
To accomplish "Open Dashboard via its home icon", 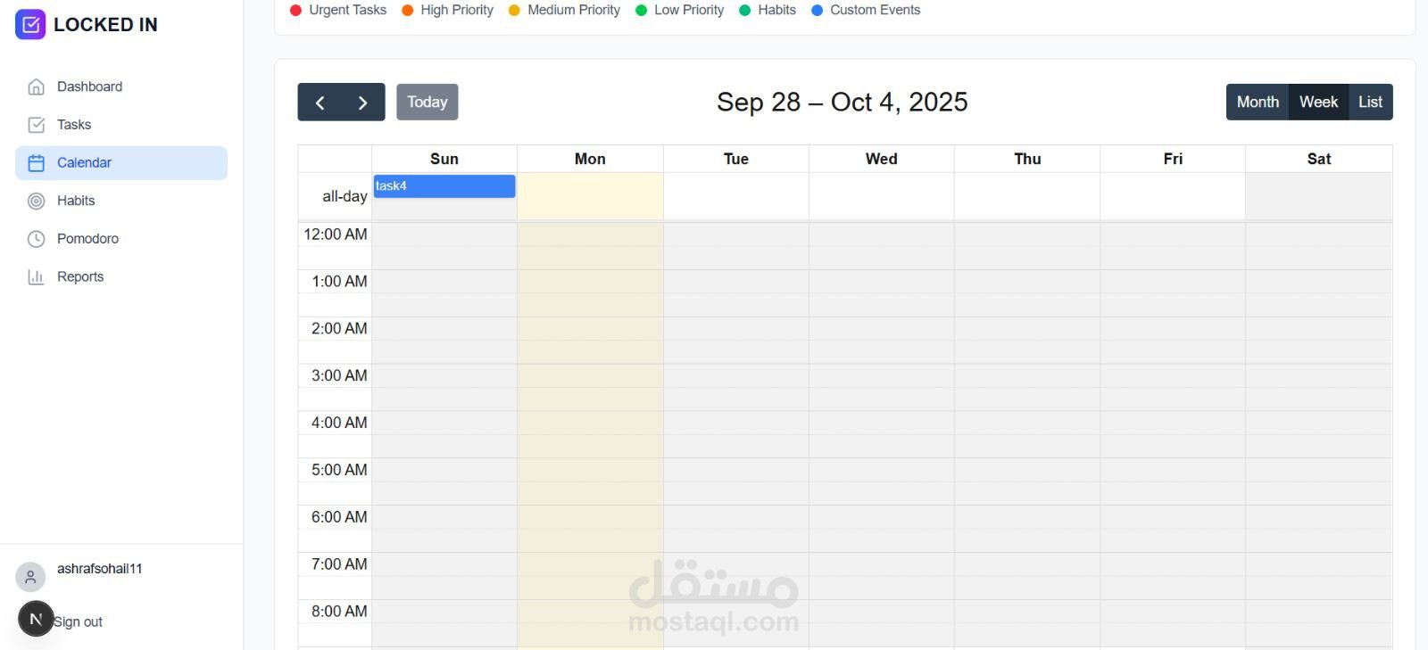I will (37, 86).
